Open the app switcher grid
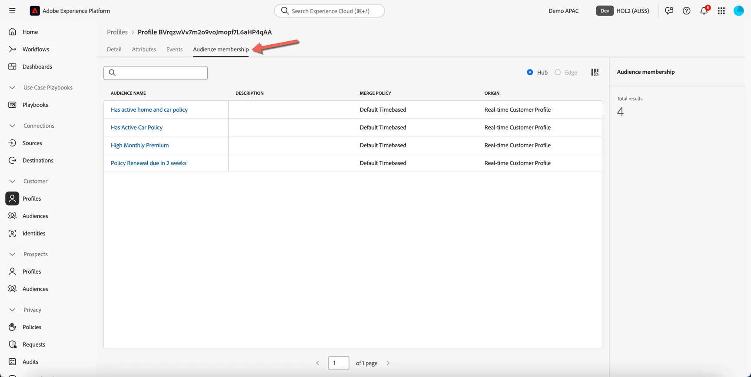Viewport: 751px width, 377px height. [x=721, y=11]
